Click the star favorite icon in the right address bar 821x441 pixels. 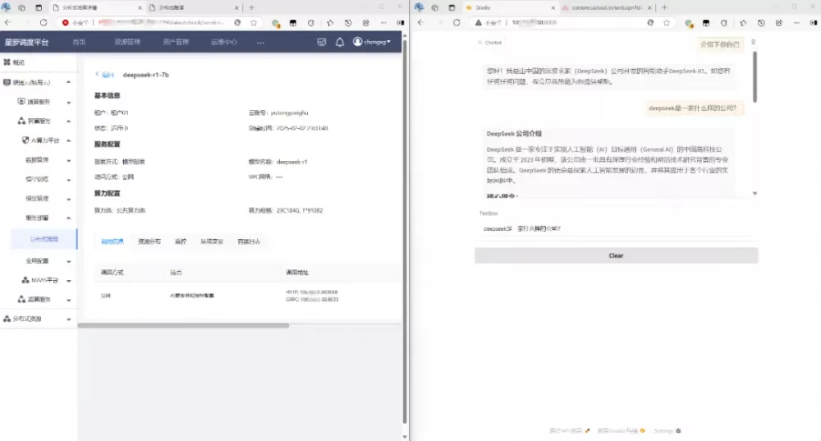667,22
